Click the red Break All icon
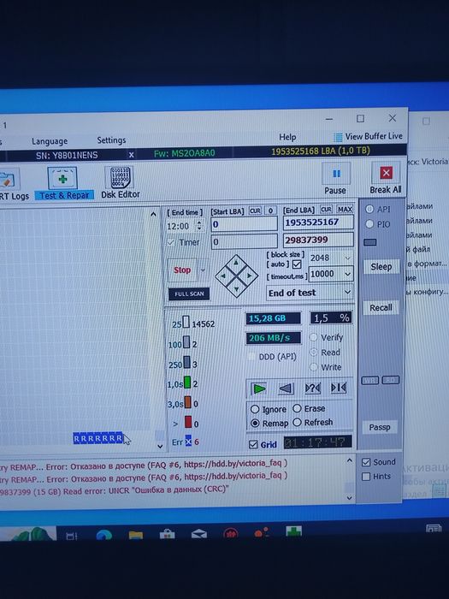 coord(386,173)
